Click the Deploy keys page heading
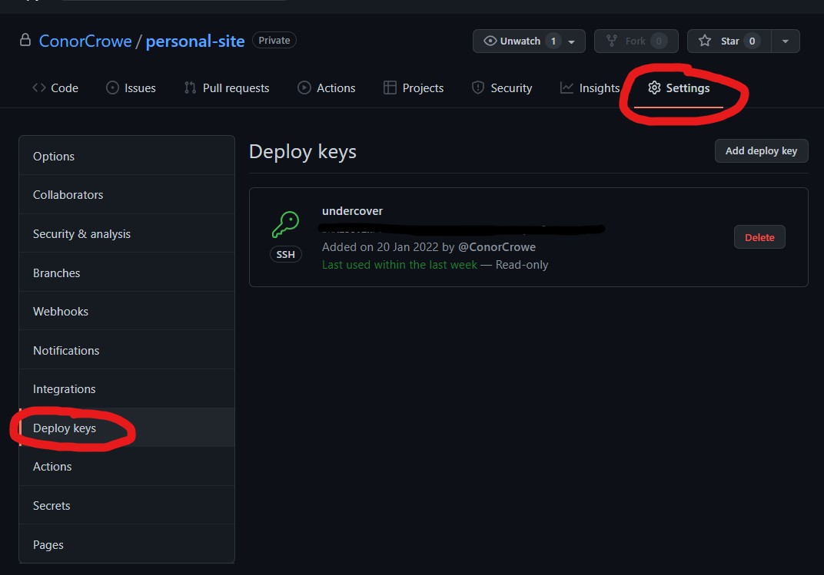Image resolution: width=824 pixels, height=575 pixels. 303,152
